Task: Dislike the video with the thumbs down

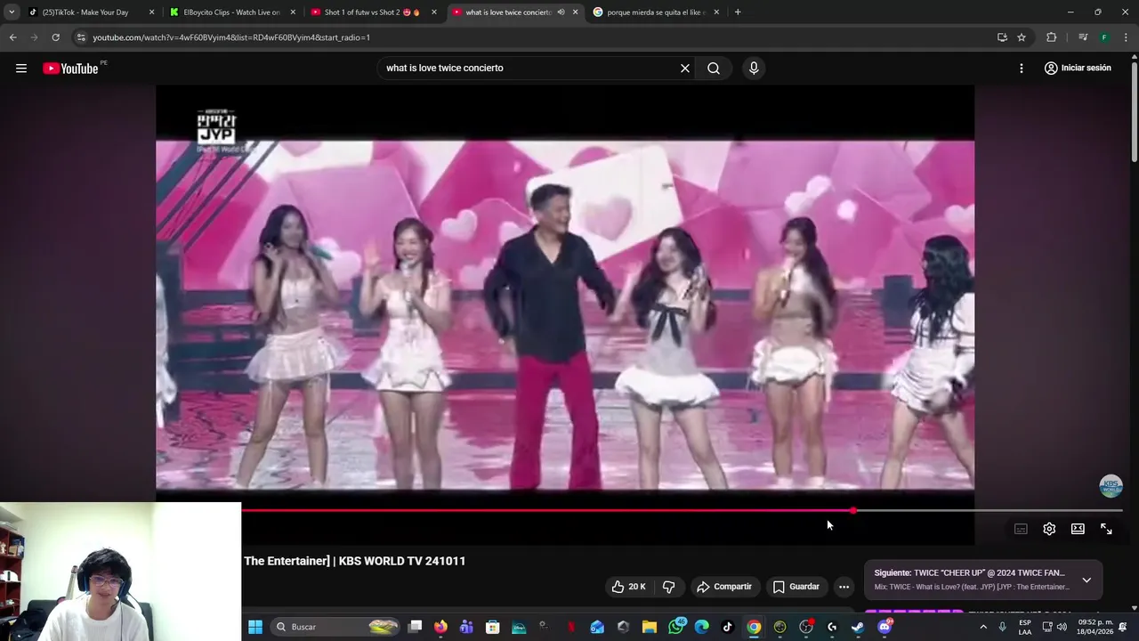Action: 668,587
